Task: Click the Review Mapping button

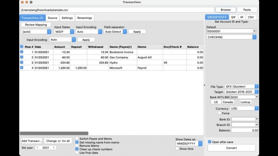Action: coord(36,25)
